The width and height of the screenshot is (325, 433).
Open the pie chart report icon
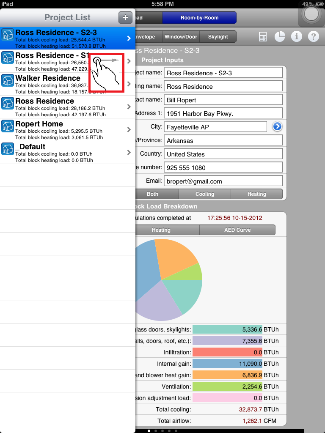point(280,36)
